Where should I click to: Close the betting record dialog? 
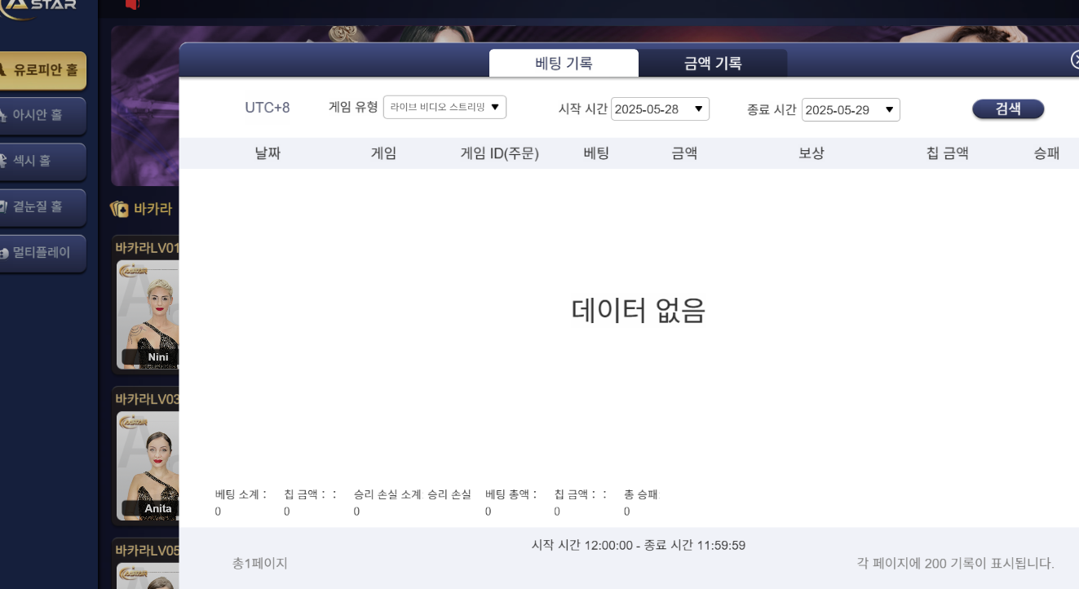1074,60
